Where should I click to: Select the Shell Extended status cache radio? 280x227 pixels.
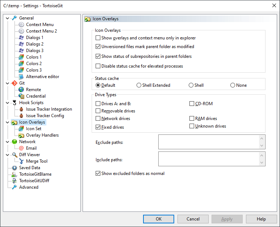139,85
